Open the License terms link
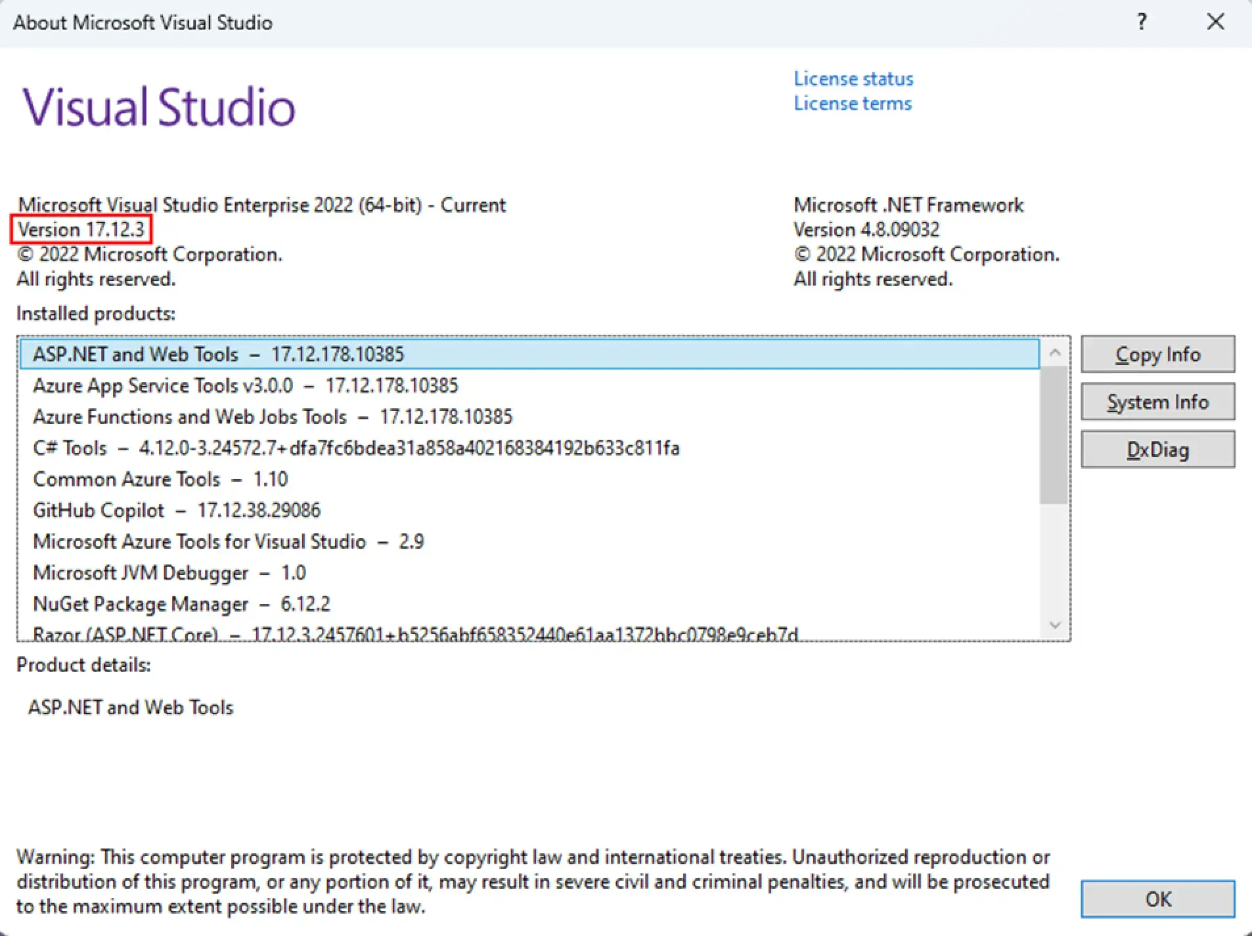1252x936 pixels. [x=853, y=104]
